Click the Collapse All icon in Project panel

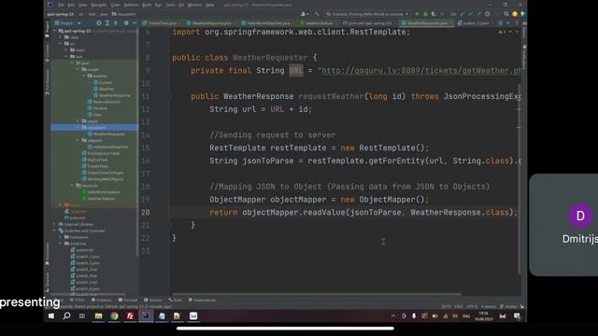pos(116,23)
